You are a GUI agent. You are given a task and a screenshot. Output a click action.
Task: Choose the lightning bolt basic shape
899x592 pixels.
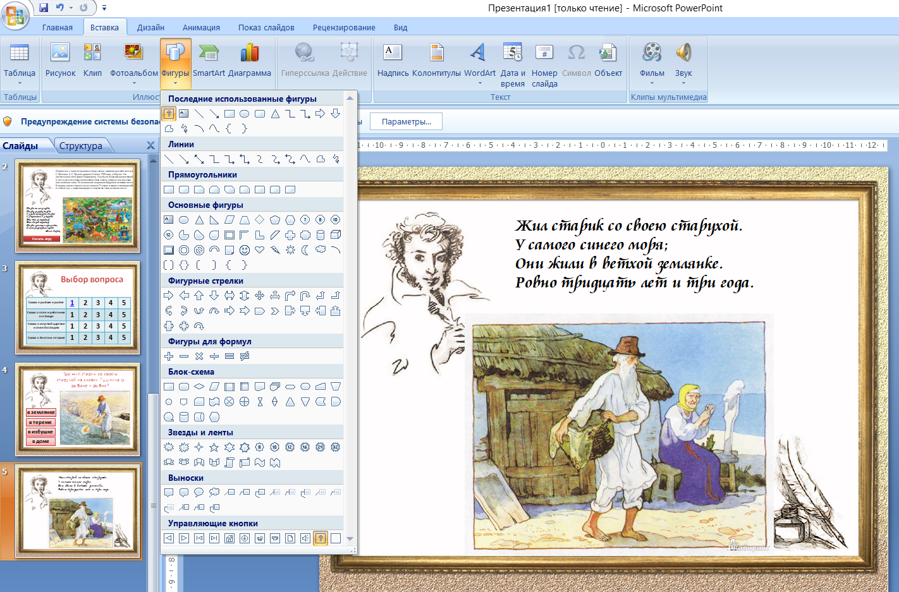[x=275, y=250]
